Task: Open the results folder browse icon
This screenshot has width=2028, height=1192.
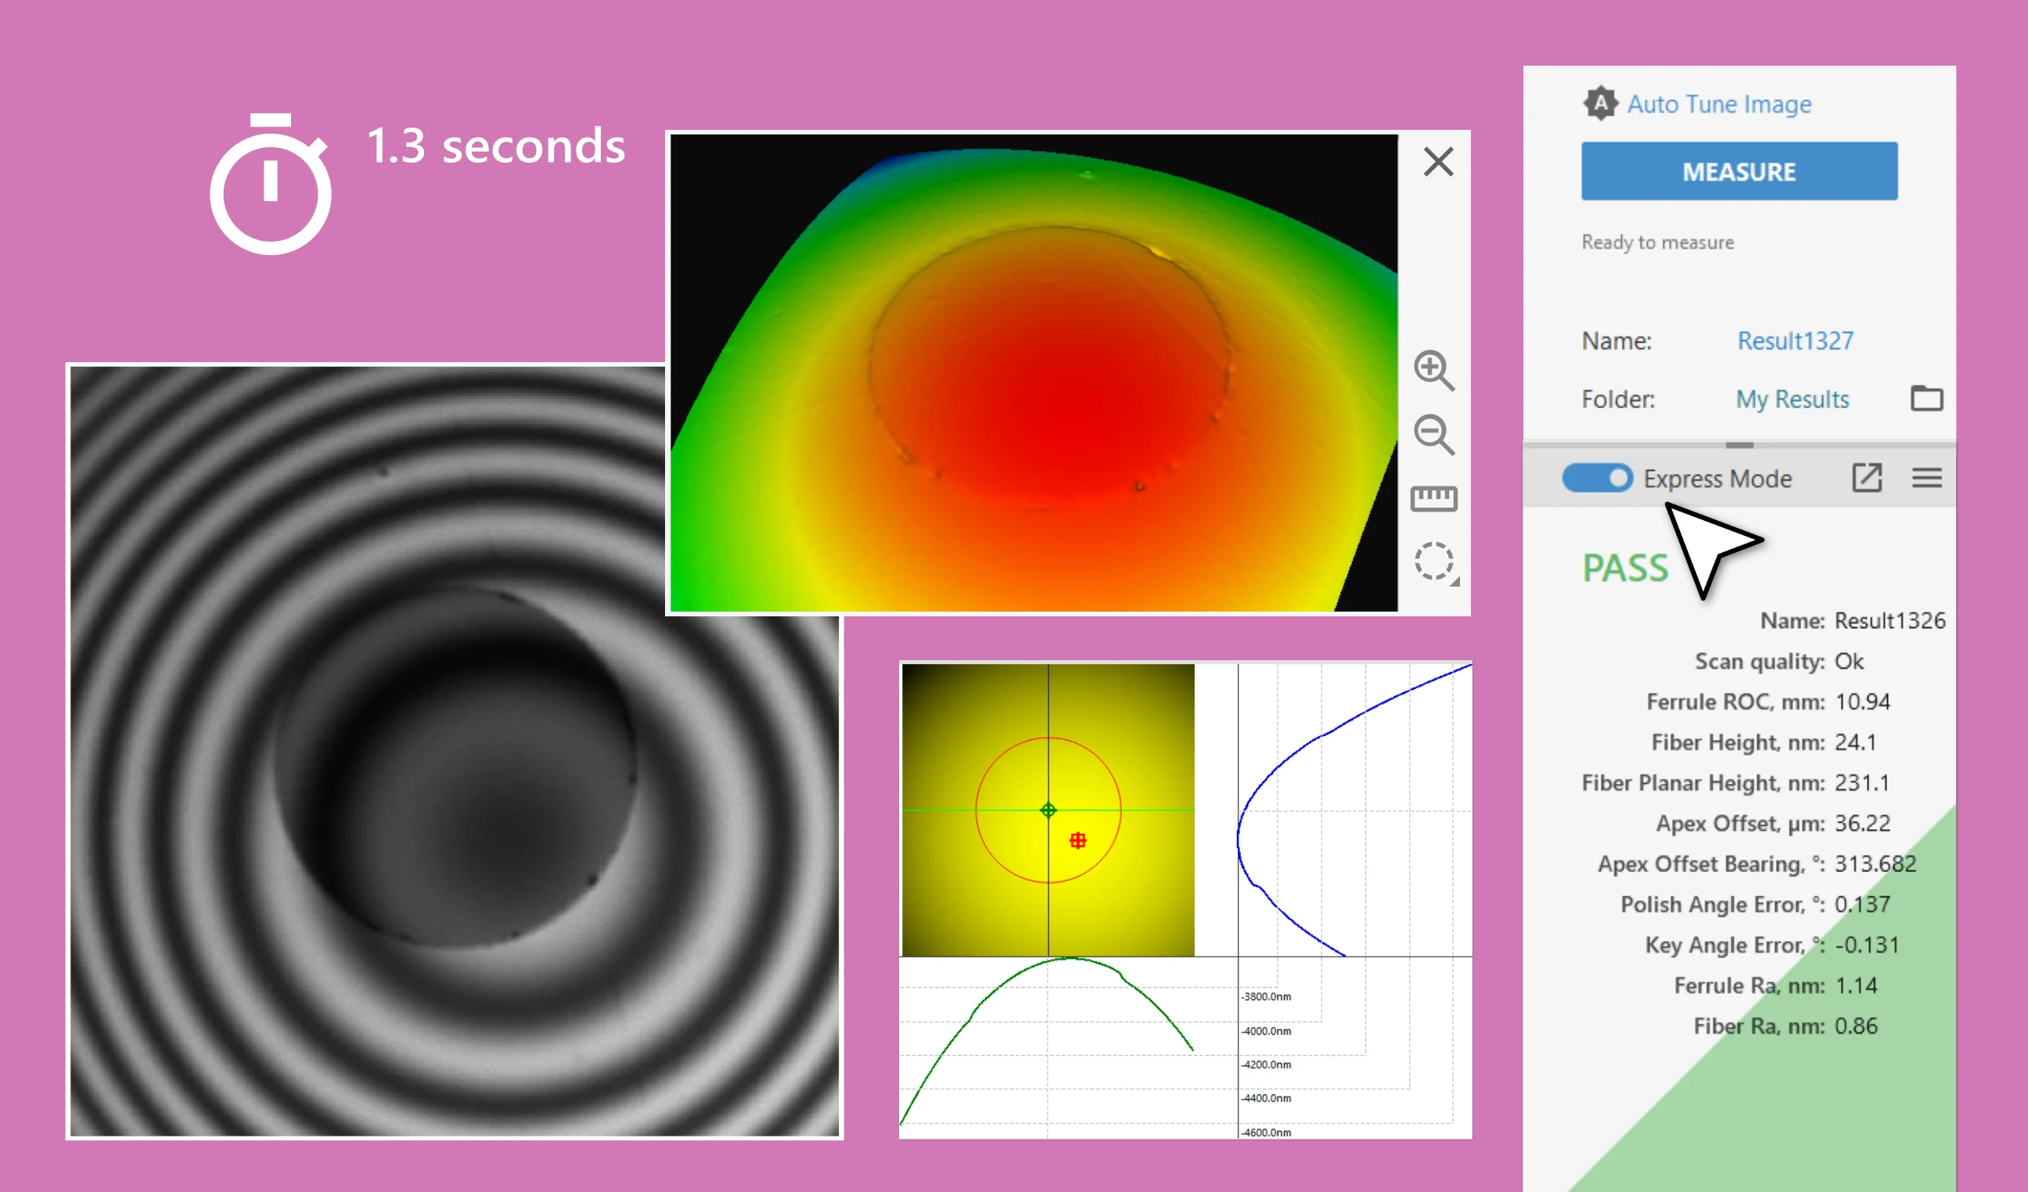Action: pos(1926,398)
